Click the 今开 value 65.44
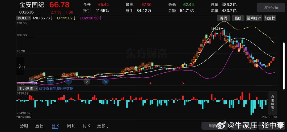Viewport: 287px width, 132px height. 103,5
